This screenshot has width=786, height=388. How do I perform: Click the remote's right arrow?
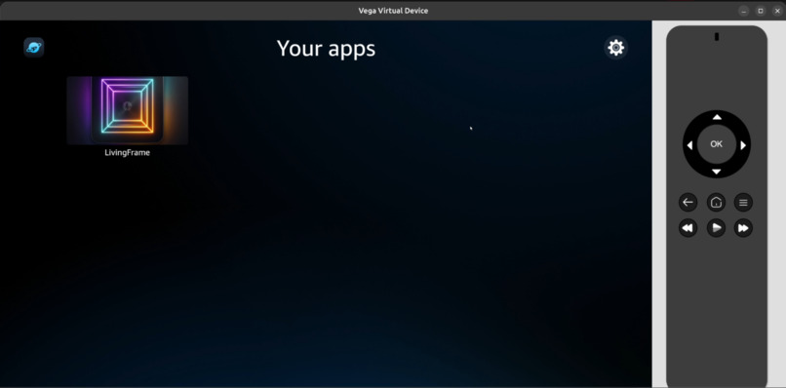coord(743,145)
